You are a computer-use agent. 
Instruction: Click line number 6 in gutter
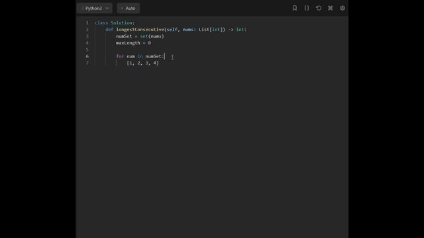pos(87,56)
